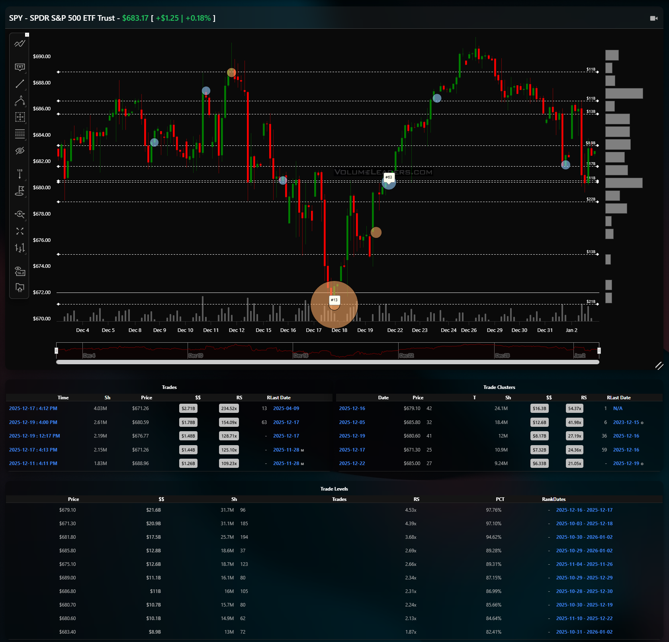Click the orange bubble near Dec 12 peak
This screenshot has height=642, width=669.
coord(231,73)
